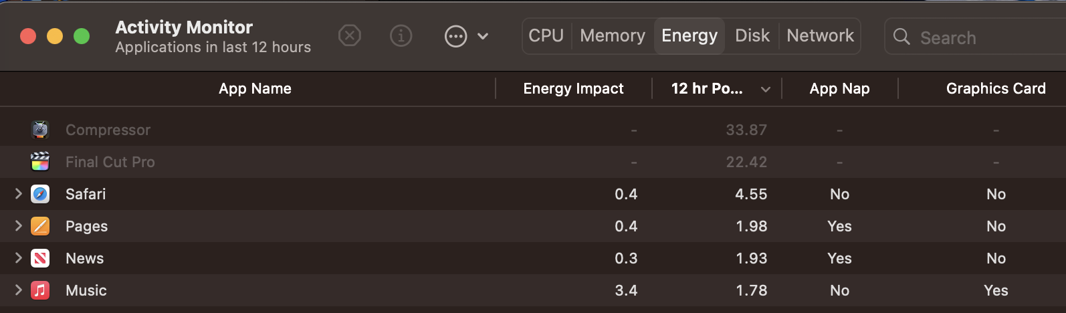1066x313 pixels.
Task: Click the magnifying glass search icon
Action: 901,37
